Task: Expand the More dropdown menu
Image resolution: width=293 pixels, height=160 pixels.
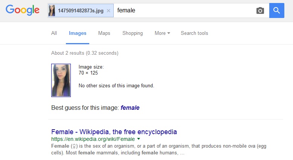Action: (x=162, y=33)
